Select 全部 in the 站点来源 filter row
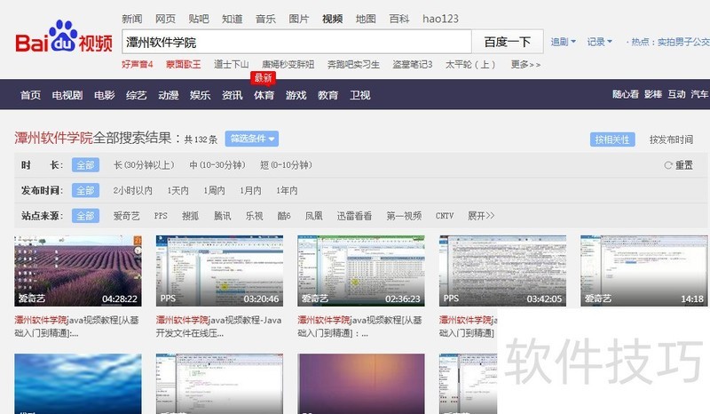The image size is (710, 414). 85,216
